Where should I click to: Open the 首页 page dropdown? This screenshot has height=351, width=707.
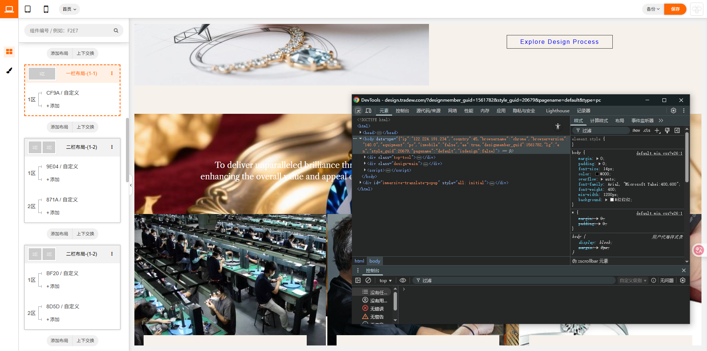tap(69, 9)
